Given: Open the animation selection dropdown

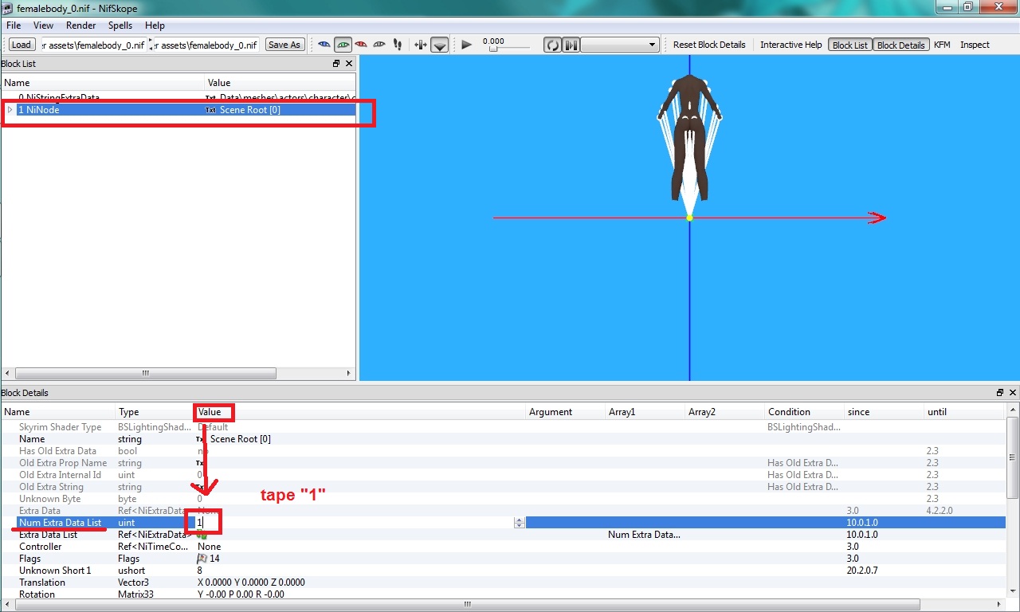Looking at the screenshot, I should pos(620,45).
